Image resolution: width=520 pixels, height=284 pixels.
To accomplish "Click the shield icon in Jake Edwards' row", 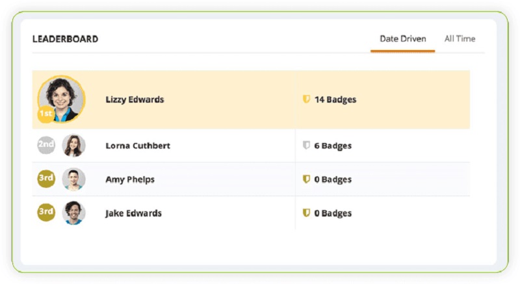I will click(306, 213).
